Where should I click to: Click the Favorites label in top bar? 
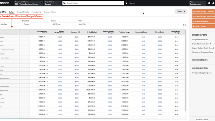pos(132,3)
